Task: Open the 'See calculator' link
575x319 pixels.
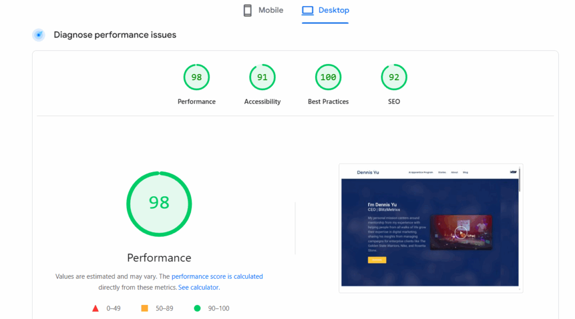Action: (198, 288)
